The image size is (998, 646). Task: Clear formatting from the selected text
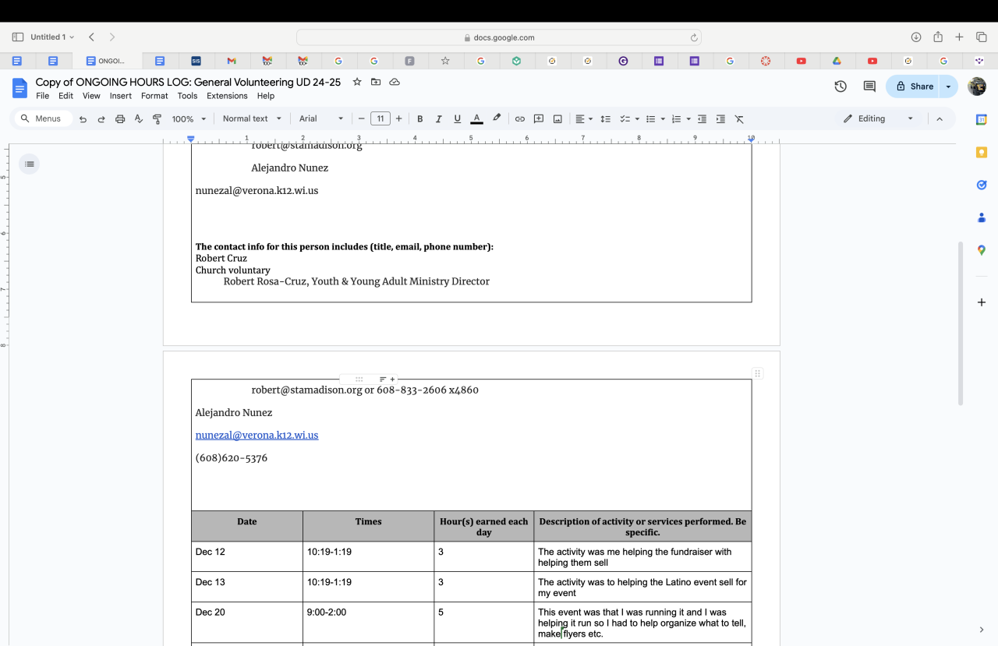click(x=739, y=119)
